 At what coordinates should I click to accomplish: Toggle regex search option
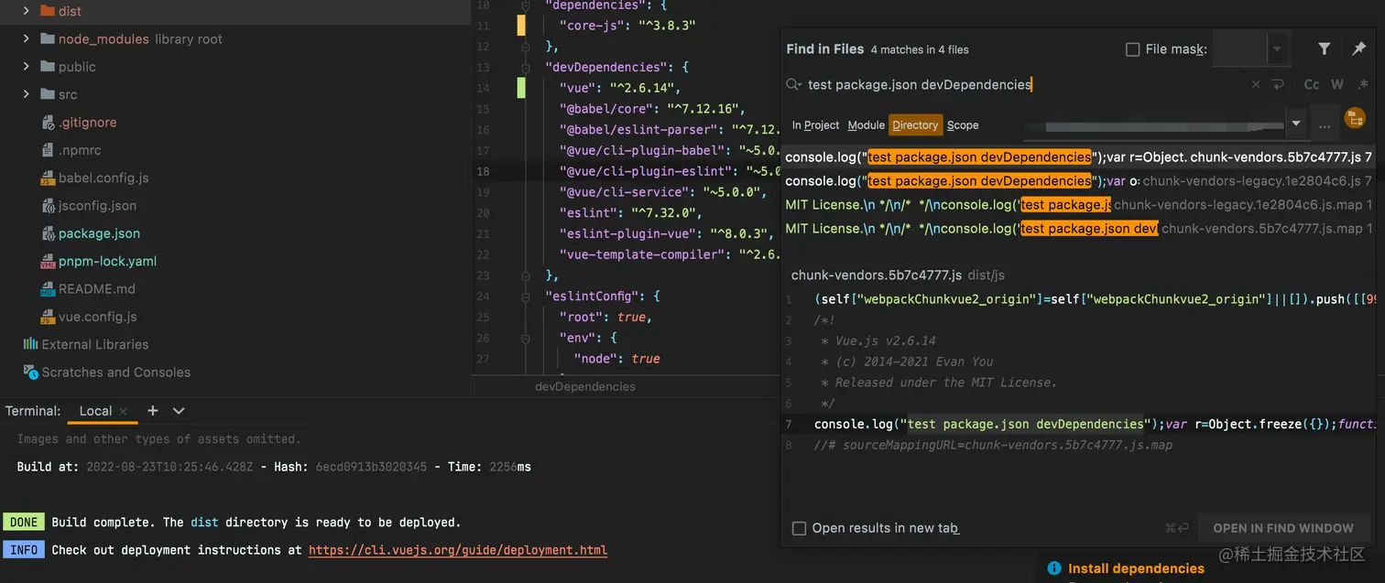click(x=1362, y=84)
